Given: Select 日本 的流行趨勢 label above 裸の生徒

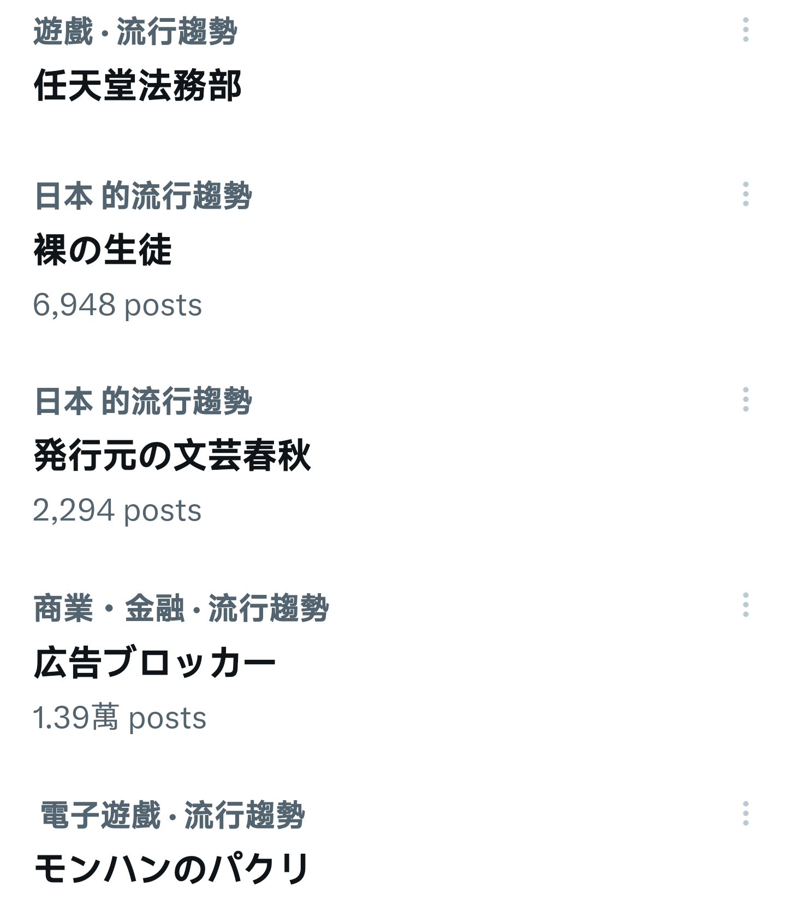Looking at the screenshot, I should pyautogui.click(x=143, y=196).
